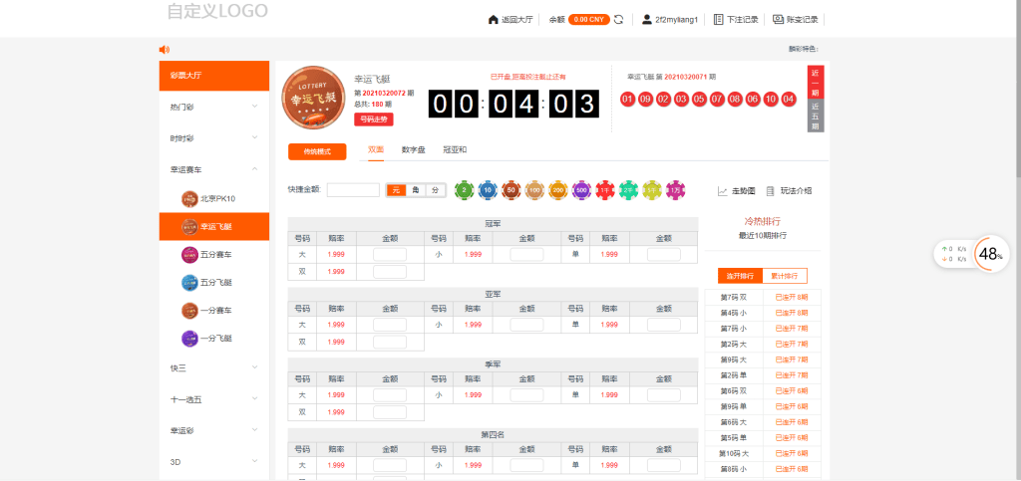Image resolution: width=1021 pixels, height=481 pixels.
Task: Toggle the sound speaker icon
Action: tap(165, 50)
